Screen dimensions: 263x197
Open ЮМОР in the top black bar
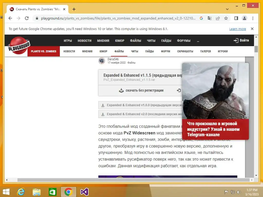[120, 41]
